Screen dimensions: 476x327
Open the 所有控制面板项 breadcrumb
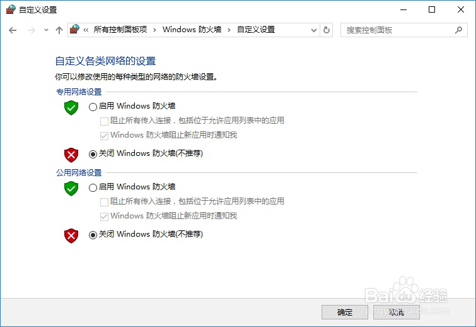pyautogui.click(x=120, y=30)
